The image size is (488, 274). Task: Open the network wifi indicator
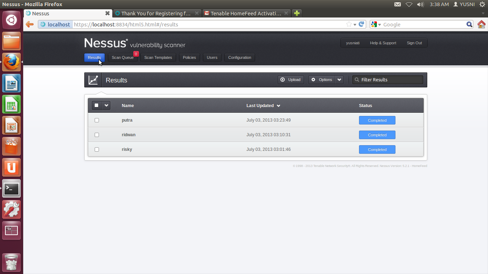click(x=409, y=4)
